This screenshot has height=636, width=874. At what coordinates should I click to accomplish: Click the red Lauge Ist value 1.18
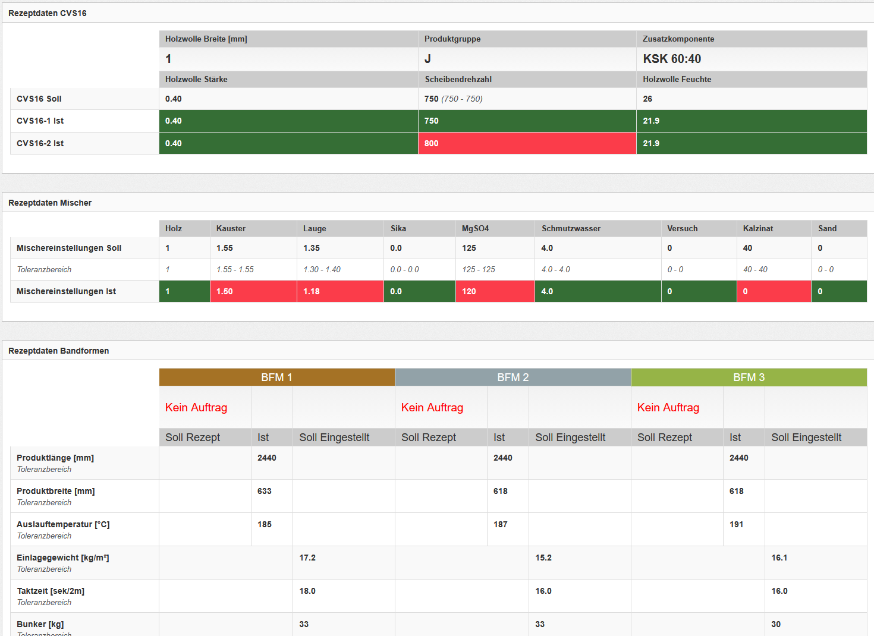[x=312, y=291]
